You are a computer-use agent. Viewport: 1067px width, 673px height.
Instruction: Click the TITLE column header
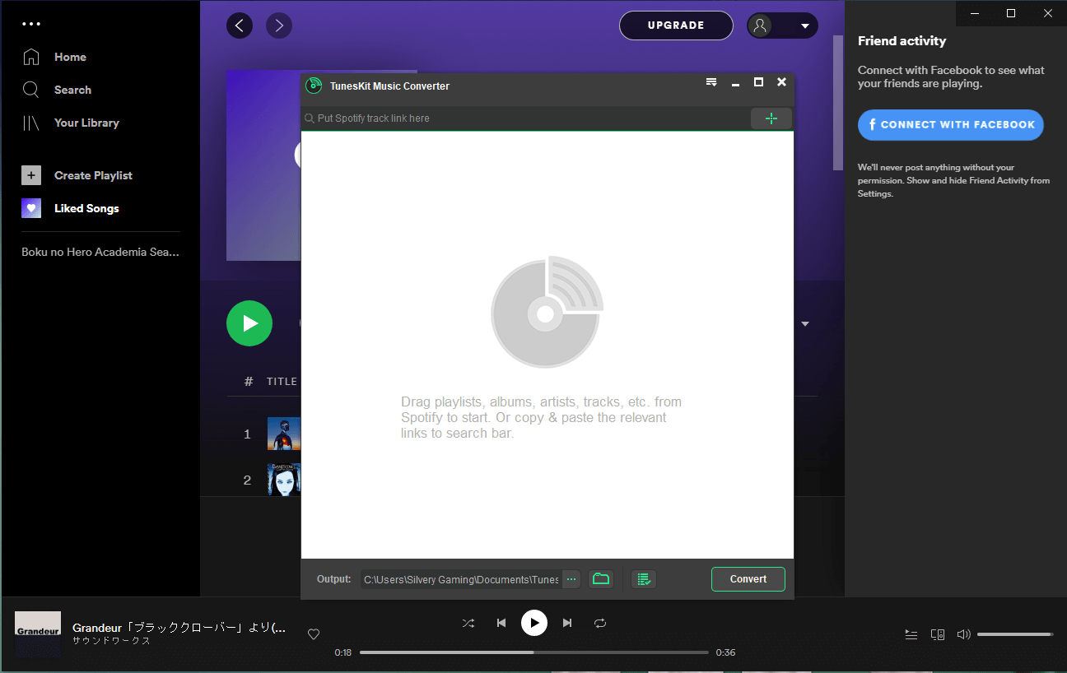pyautogui.click(x=282, y=382)
